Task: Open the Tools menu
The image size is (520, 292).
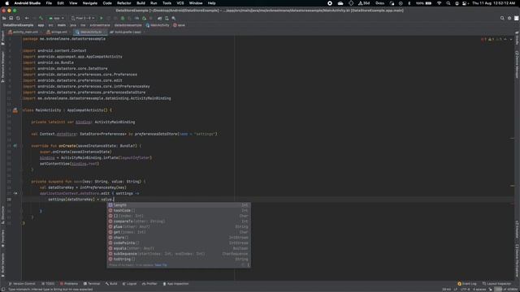Action: [x=167, y=3]
